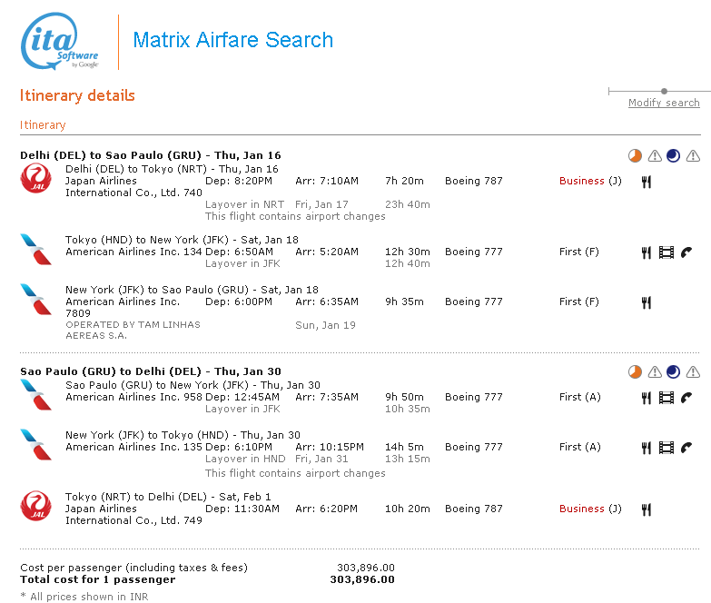Screen dimensions: 711x603
Task: Click the American Airlines logo for flight 7809
Action: point(35,300)
